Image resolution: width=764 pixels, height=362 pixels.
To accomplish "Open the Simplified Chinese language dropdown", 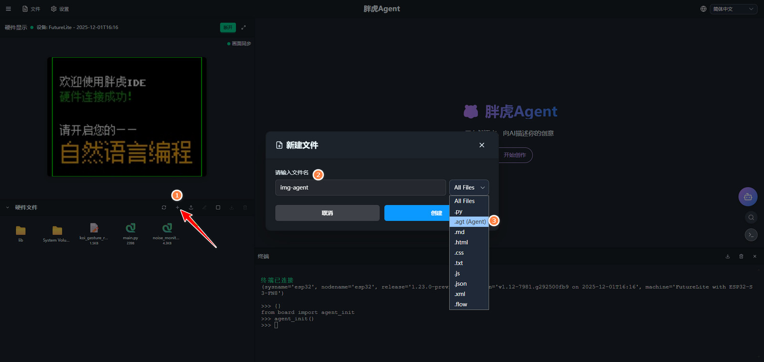I will [x=733, y=9].
